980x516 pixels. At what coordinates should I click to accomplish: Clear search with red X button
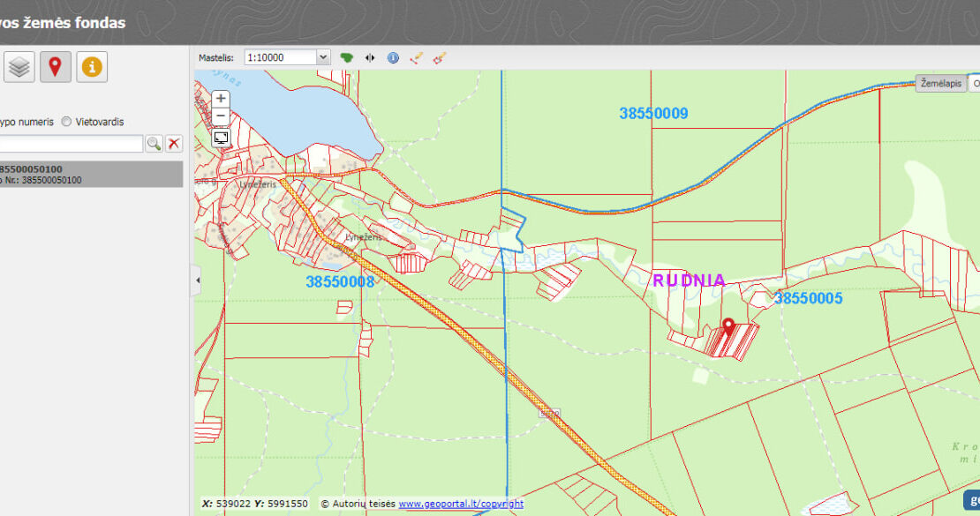pos(174,144)
